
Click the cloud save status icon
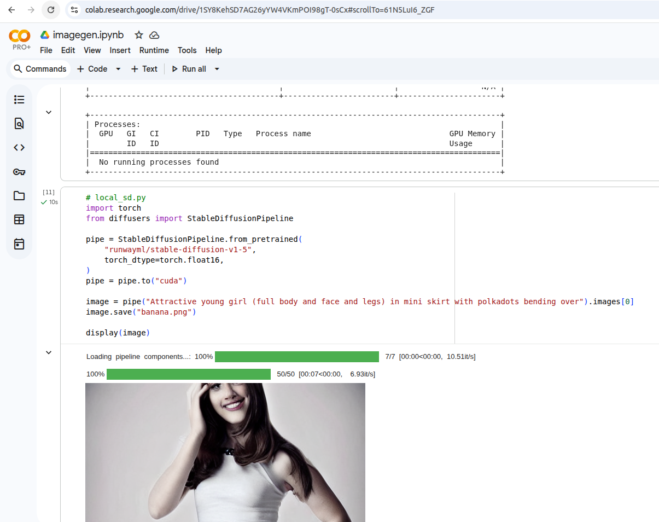click(x=154, y=35)
